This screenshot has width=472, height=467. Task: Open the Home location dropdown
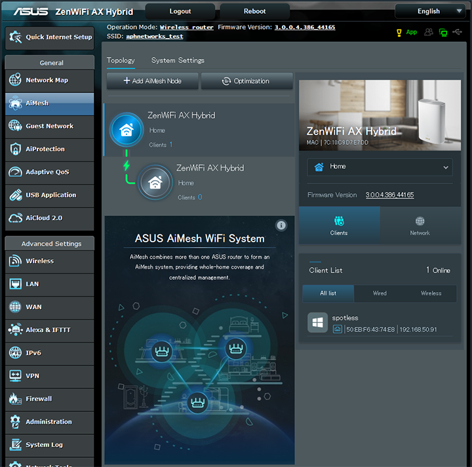tap(380, 167)
